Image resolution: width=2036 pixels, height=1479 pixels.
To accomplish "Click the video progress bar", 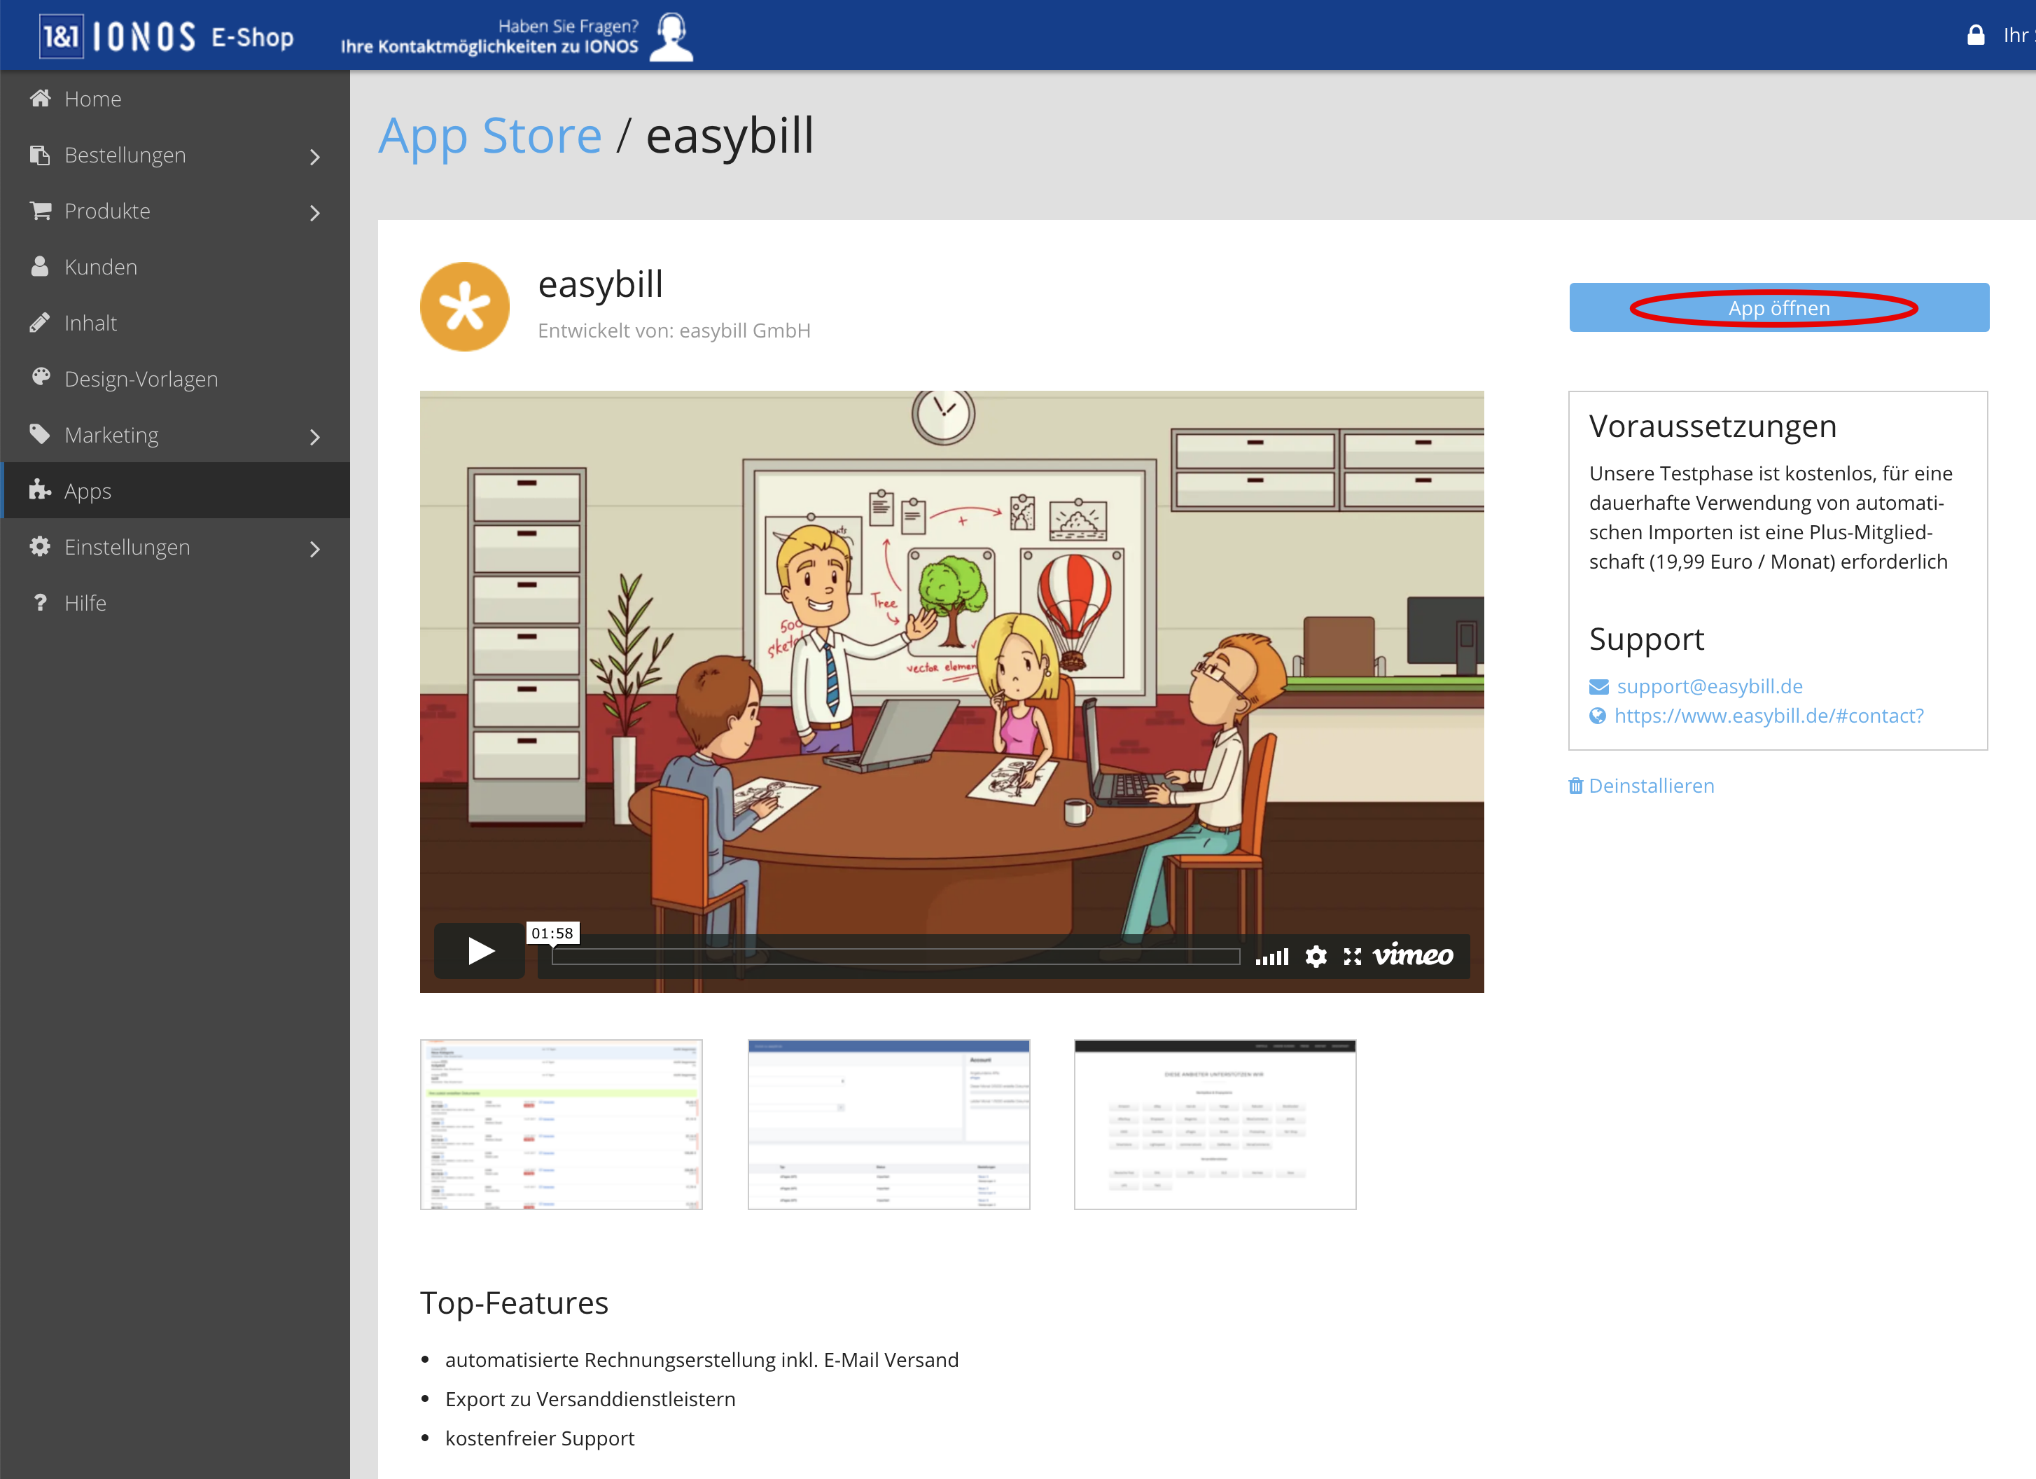I will (895, 957).
